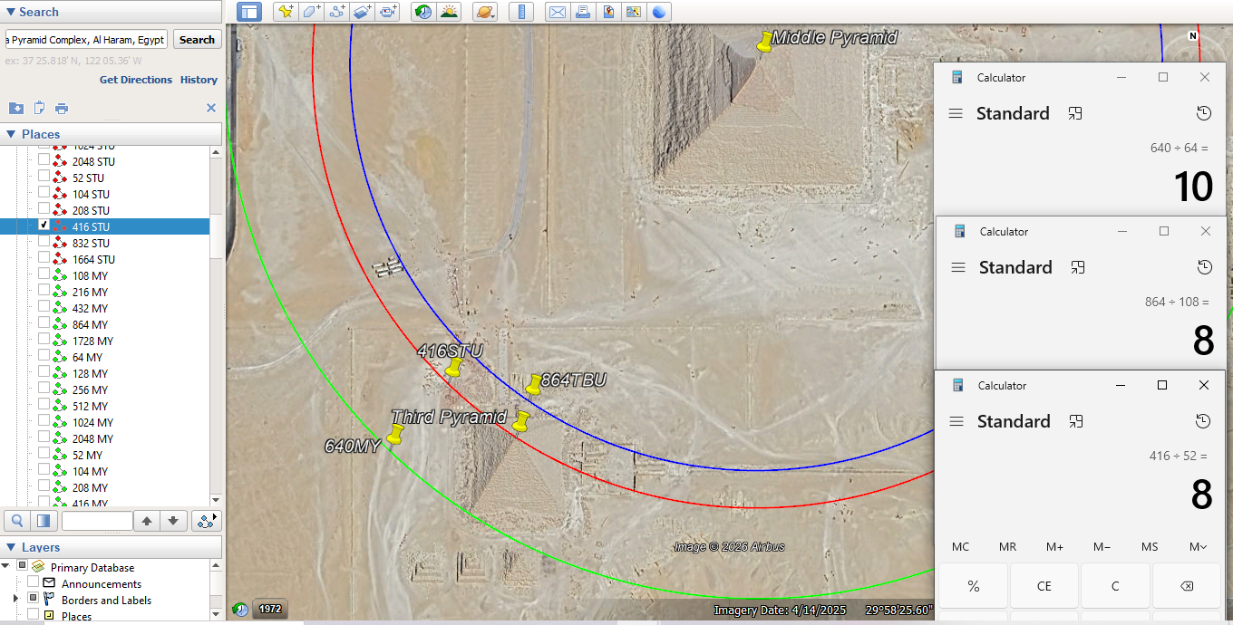This screenshot has width=1233, height=625.
Task: Click the clipboard copy icon in search panel
Action: coord(39,108)
